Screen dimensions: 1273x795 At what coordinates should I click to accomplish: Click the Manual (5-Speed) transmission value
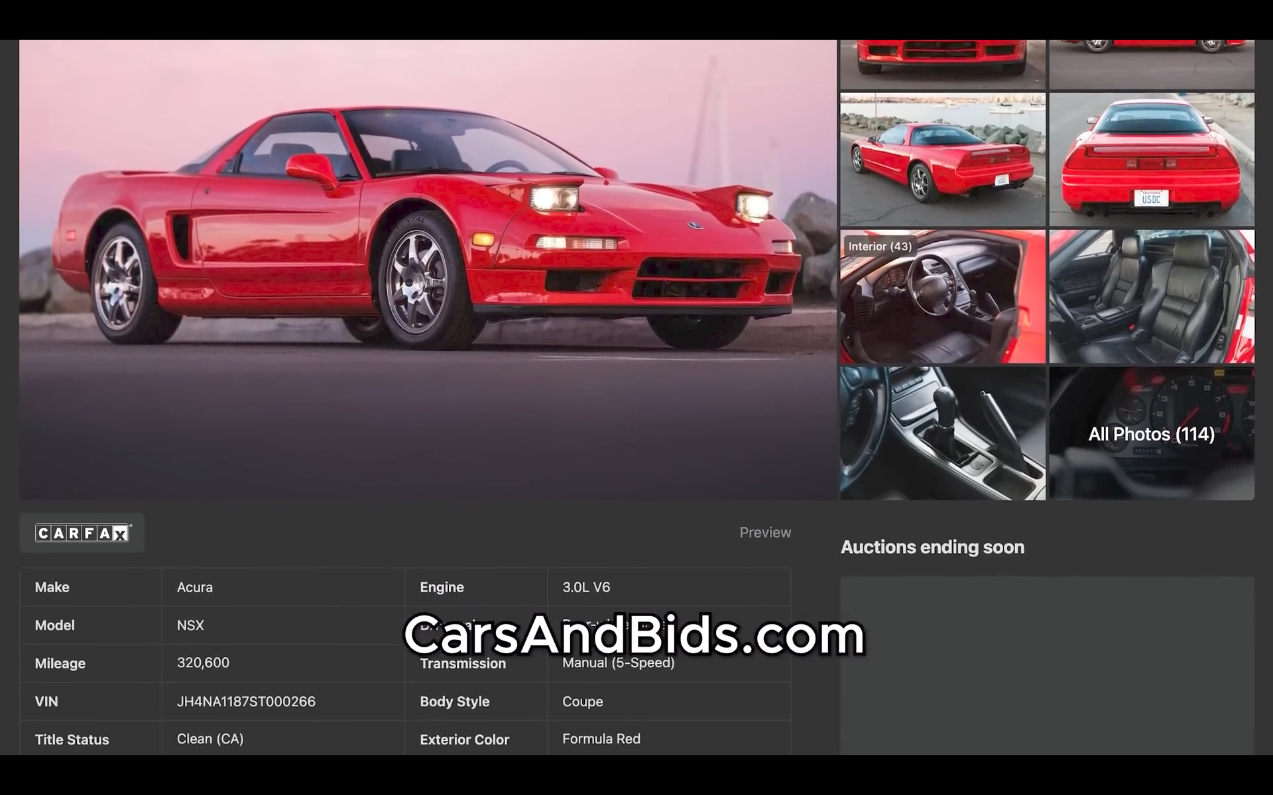tap(618, 663)
